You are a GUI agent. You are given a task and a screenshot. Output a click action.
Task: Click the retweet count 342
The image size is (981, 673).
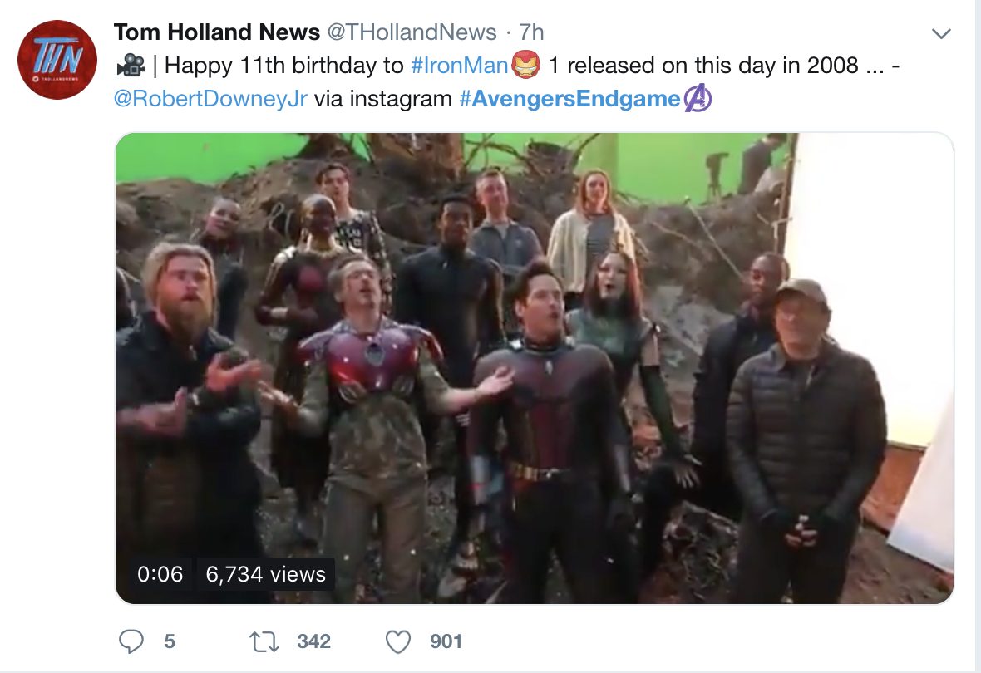[313, 641]
